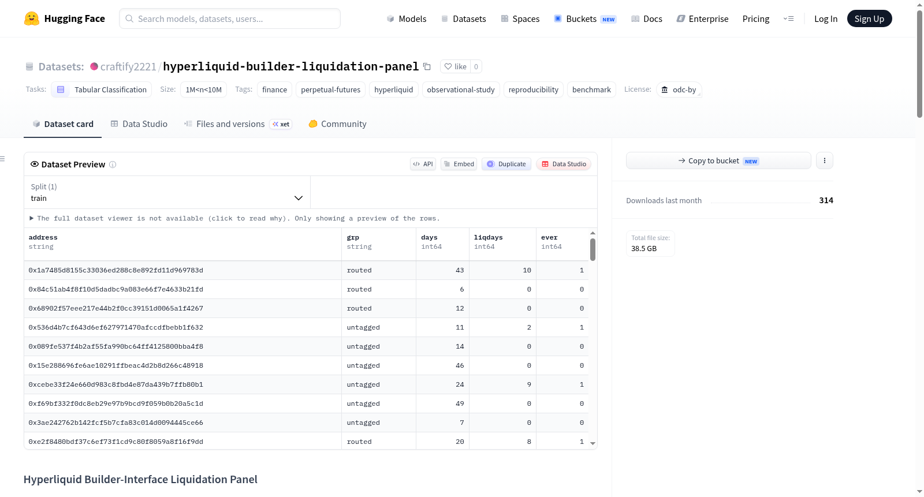Select the 1M<n<10M size tag
This screenshot has width=924, height=497.
pos(204,89)
